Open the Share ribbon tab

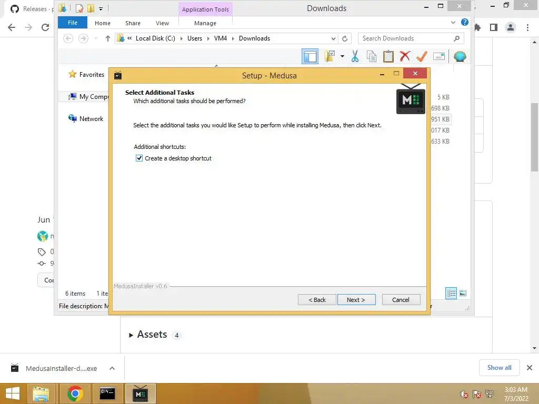(x=133, y=23)
